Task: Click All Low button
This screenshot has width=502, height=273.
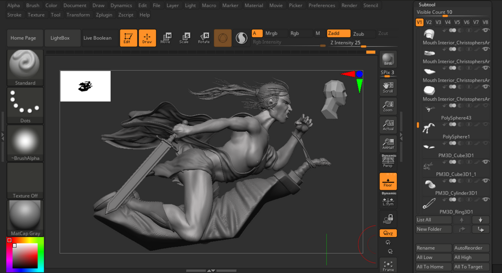Action: 434,257
